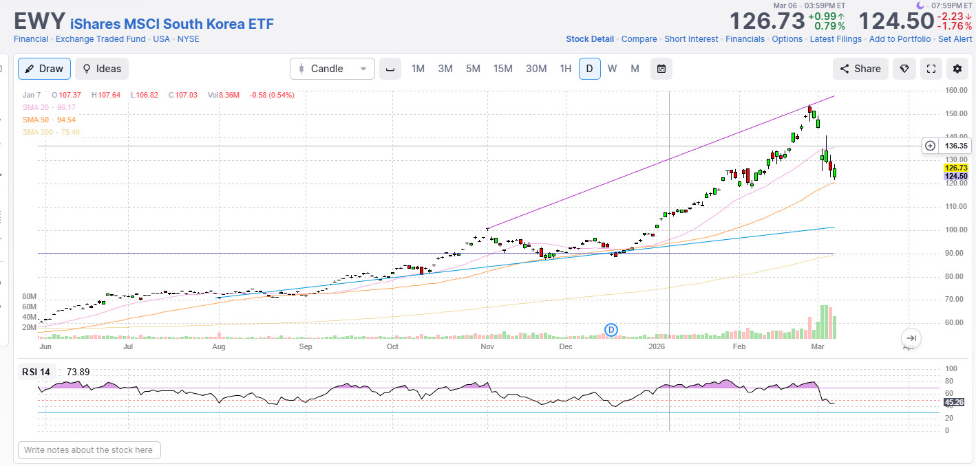Screen dimensions: 976x466
Task: Click the diamond premium icon
Action: tap(904, 69)
